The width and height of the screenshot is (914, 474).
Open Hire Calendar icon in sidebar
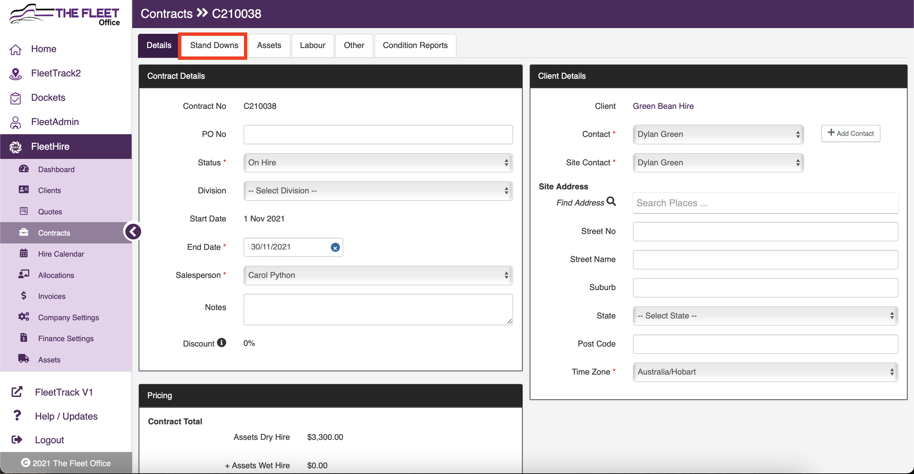(x=23, y=254)
